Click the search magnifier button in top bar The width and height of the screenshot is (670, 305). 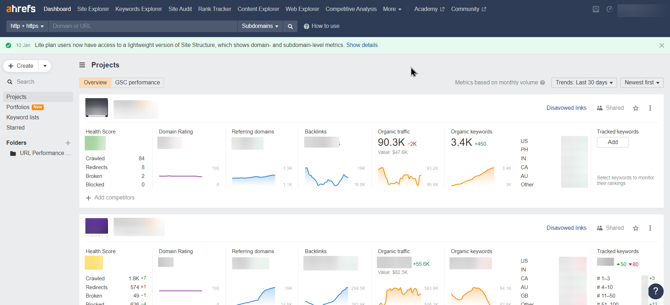coord(290,26)
